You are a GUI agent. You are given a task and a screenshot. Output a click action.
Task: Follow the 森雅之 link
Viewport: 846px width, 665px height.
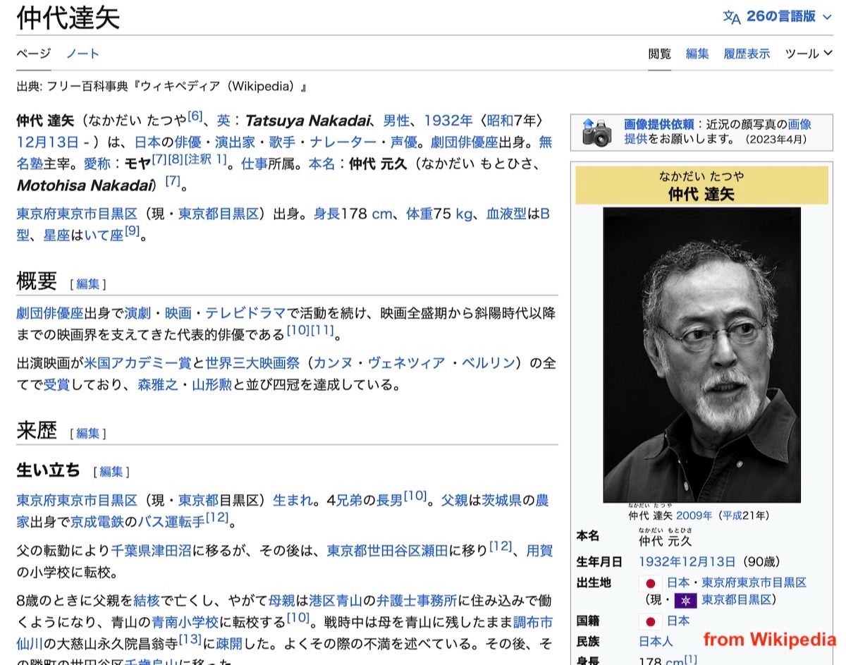pyautogui.click(x=157, y=386)
